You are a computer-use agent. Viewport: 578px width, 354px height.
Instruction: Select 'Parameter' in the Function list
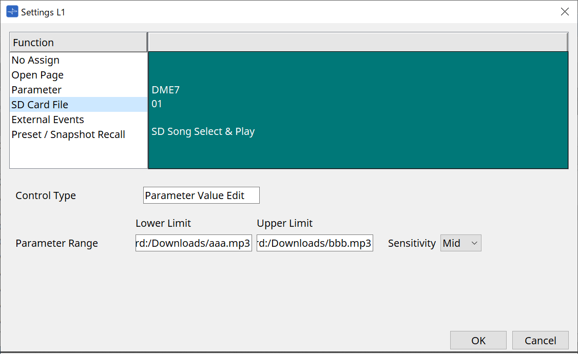[36, 89]
